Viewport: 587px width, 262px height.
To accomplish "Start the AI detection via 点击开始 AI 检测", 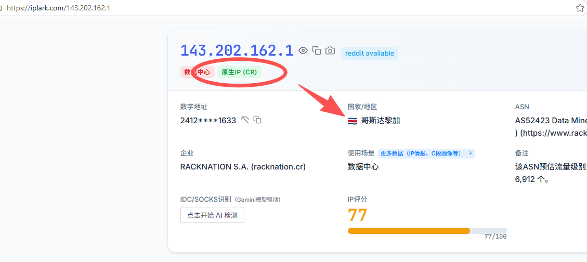I will click(212, 215).
